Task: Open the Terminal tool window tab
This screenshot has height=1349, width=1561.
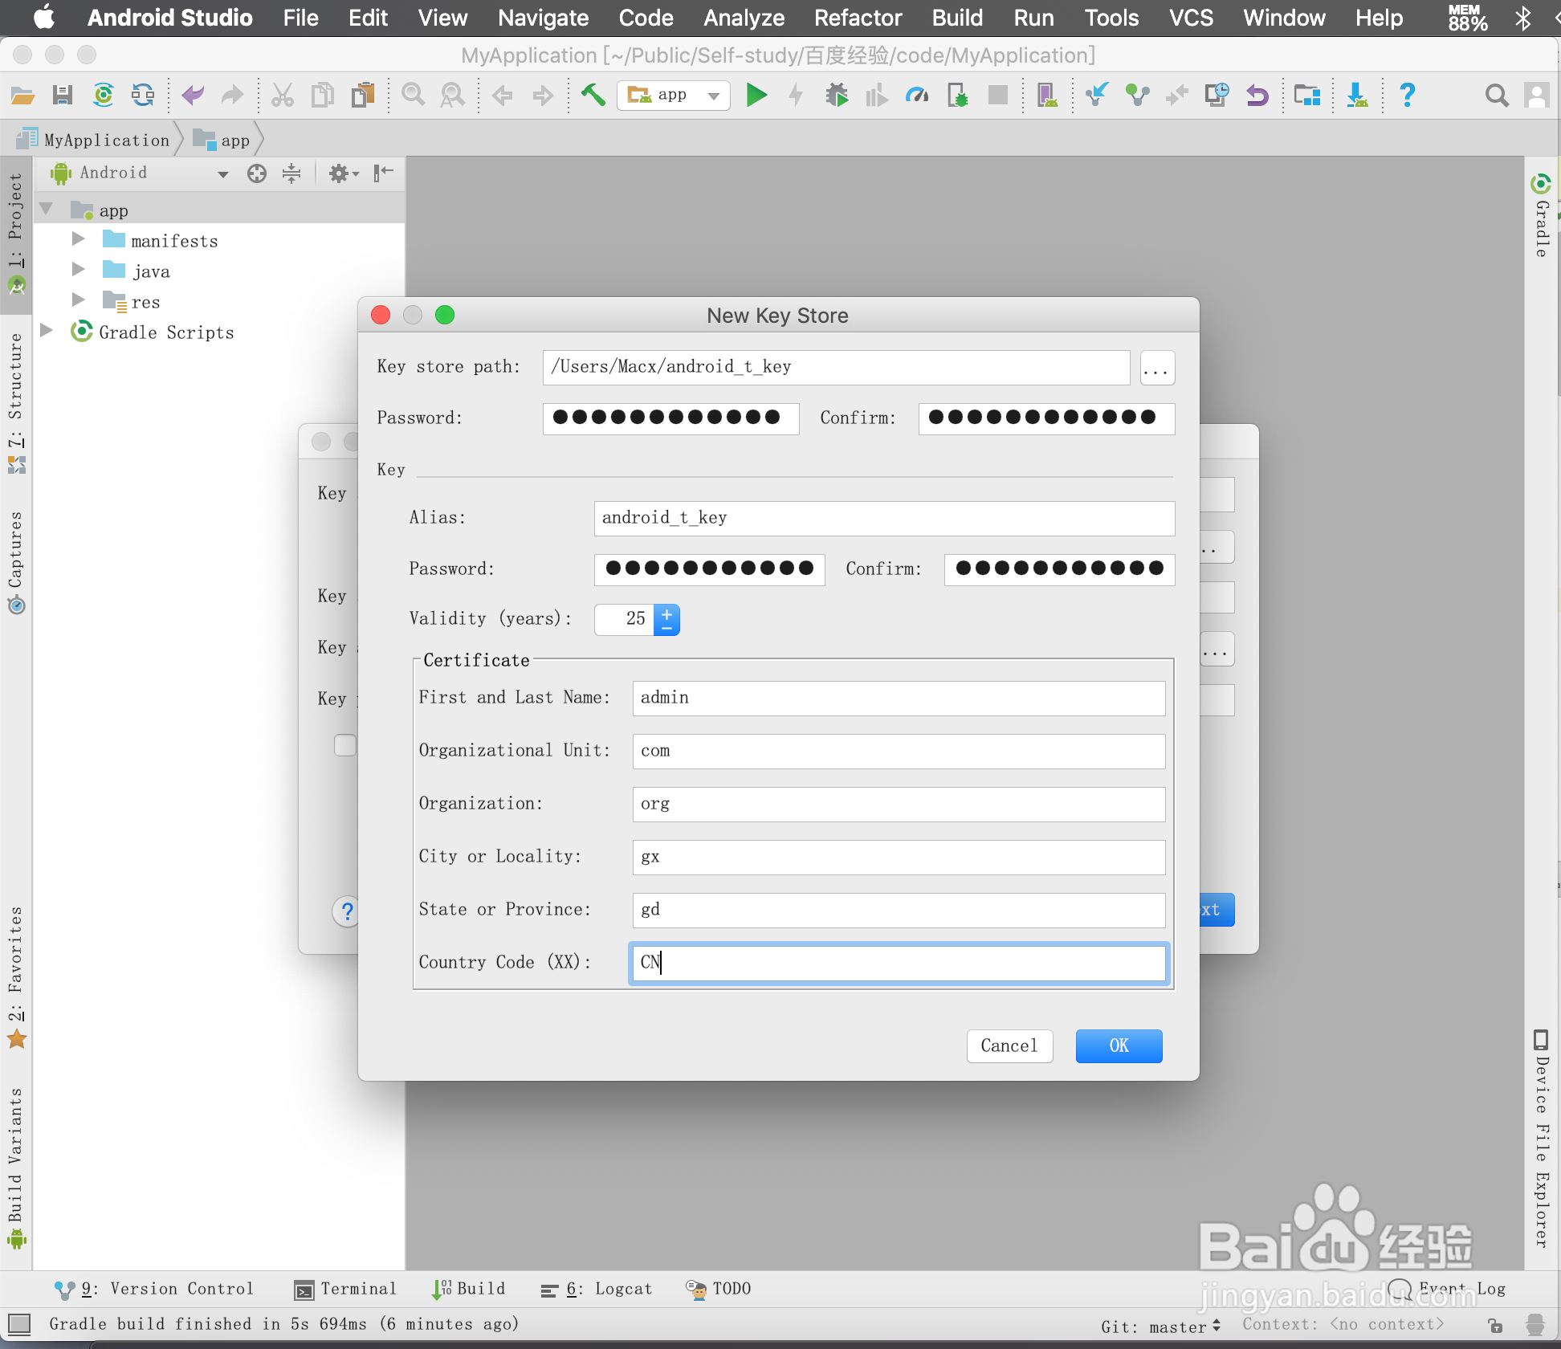Action: tap(345, 1289)
